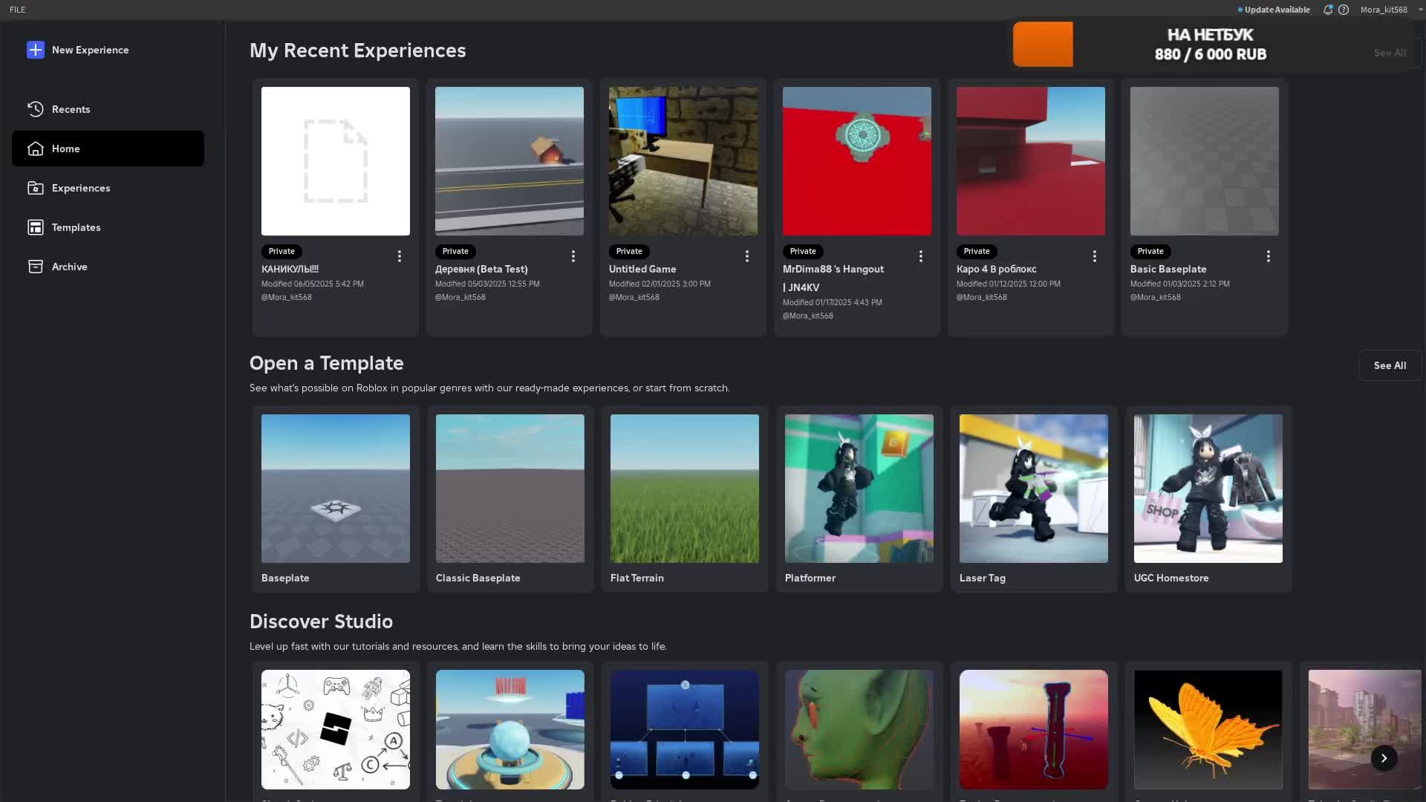Click the Discover Studio next arrow
1426x802 pixels.
click(x=1384, y=758)
